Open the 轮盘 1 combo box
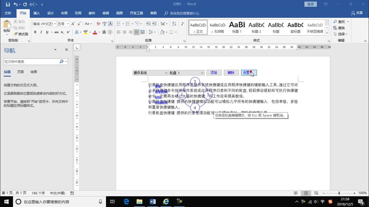 pyautogui.click(x=187, y=73)
